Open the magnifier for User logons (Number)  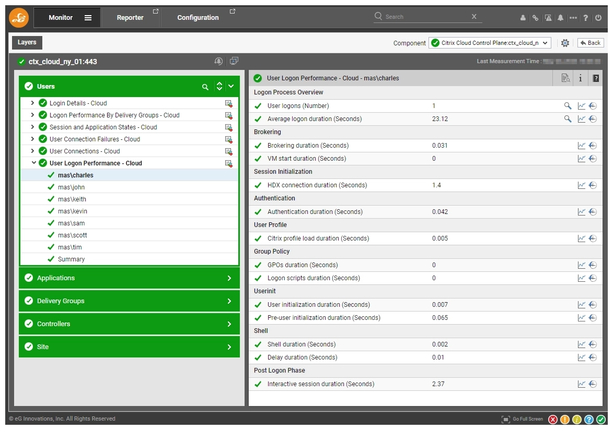click(x=568, y=105)
